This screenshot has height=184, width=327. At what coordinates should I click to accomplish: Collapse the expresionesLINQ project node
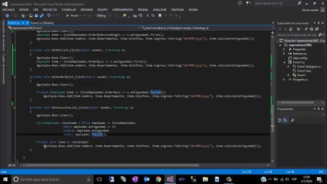280,45
